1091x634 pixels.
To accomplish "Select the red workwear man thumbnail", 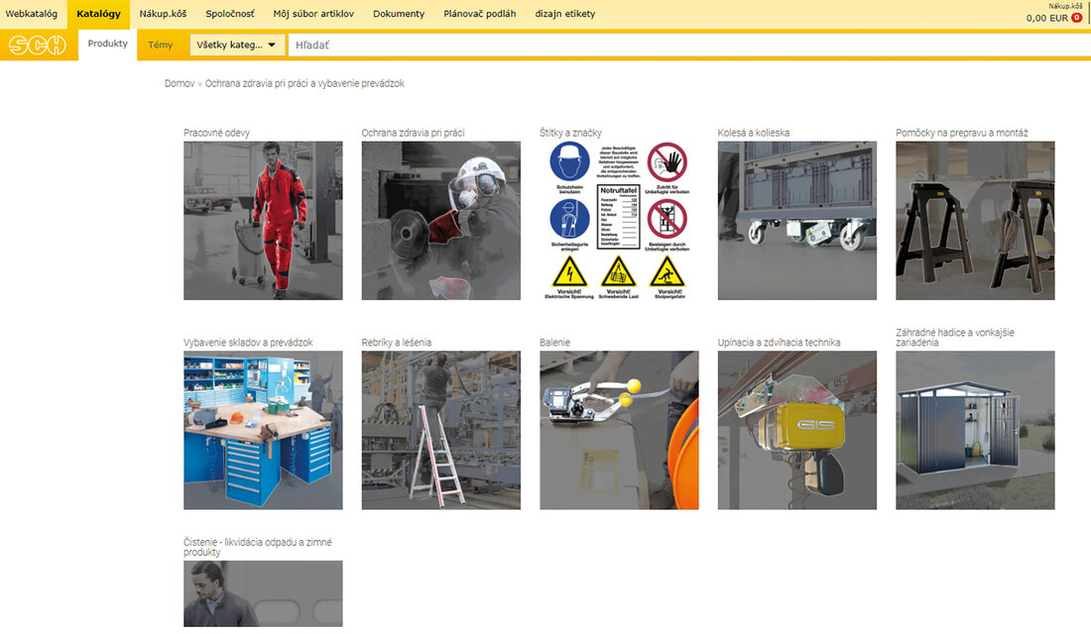I will tap(263, 221).
